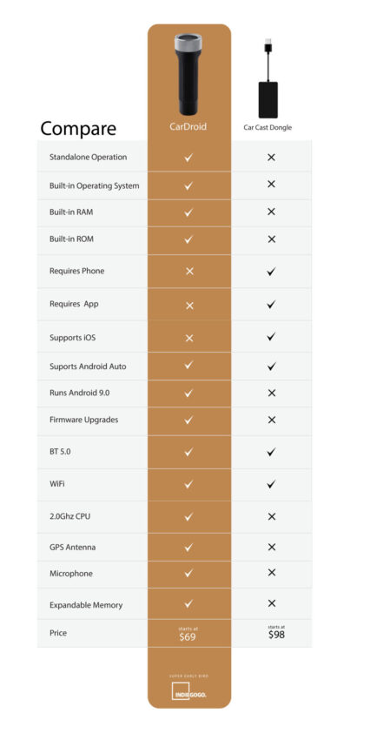Click CarDroid checkmark for WiFi
This screenshot has width=370, height=740.
coord(188,484)
